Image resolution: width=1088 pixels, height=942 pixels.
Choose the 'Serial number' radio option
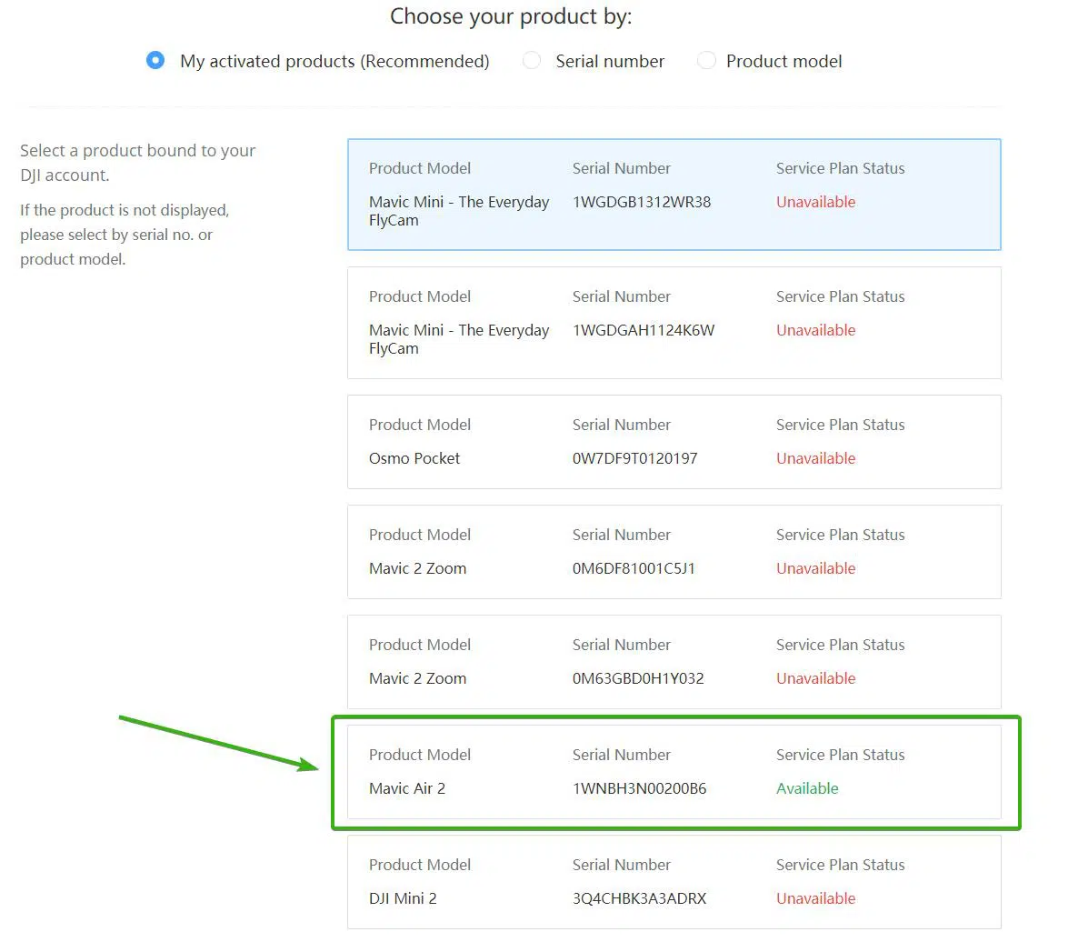pyautogui.click(x=533, y=60)
